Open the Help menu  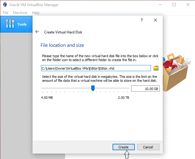click(x=36, y=13)
